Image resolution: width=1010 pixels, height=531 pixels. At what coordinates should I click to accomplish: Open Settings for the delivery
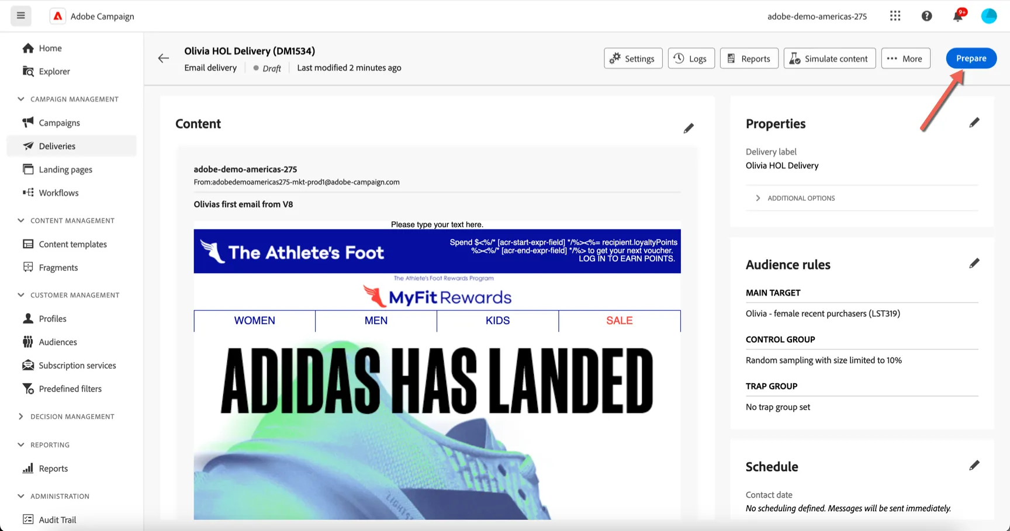[633, 58]
